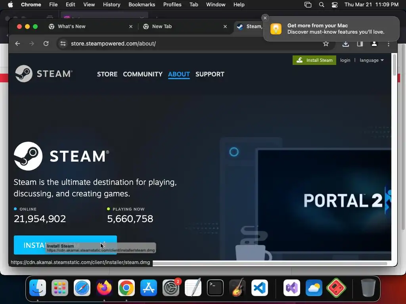Viewport: 406px width, 304px height.
Task: Reload the Steam page
Action: pyautogui.click(x=46, y=44)
